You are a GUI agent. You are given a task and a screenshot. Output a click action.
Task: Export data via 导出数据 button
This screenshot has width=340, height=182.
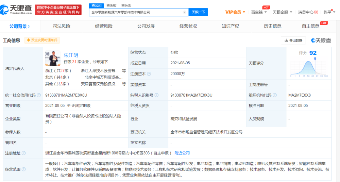click(293, 40)
